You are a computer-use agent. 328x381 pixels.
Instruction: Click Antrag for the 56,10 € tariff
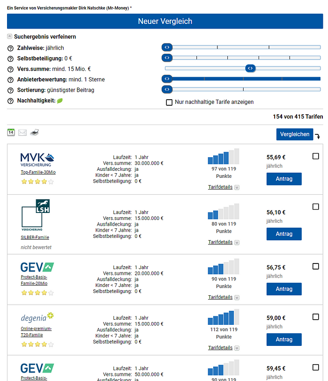click(284, 234)
